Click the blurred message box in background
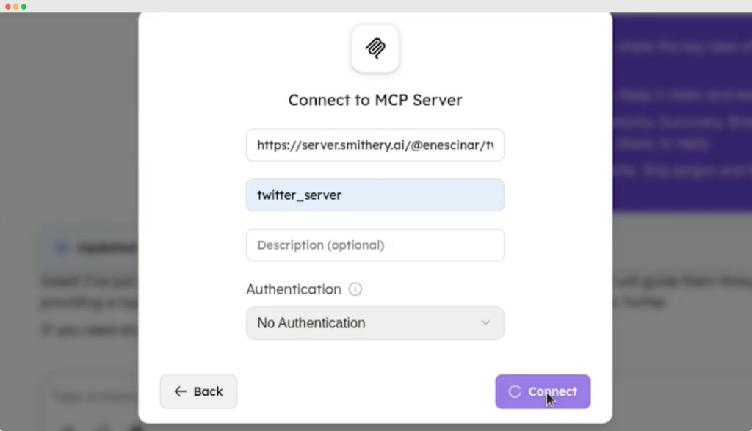Viewport: 752px width, 431px height. [x=88, y=400]
